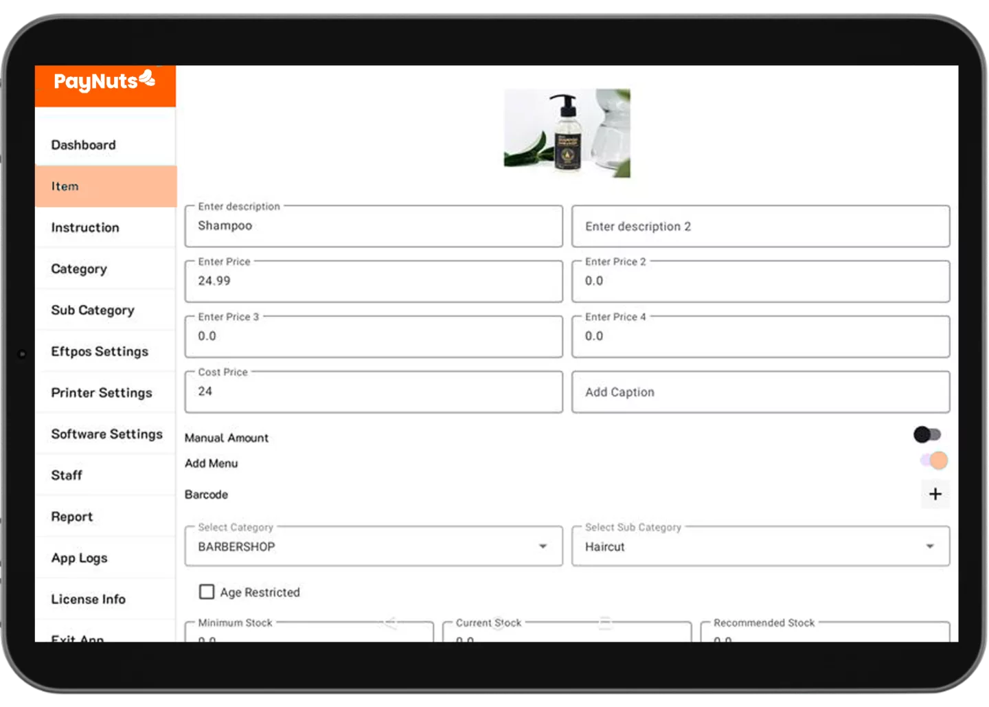Click the PayNuts logo
Screen dimensions: 989x707
[99, 82]
